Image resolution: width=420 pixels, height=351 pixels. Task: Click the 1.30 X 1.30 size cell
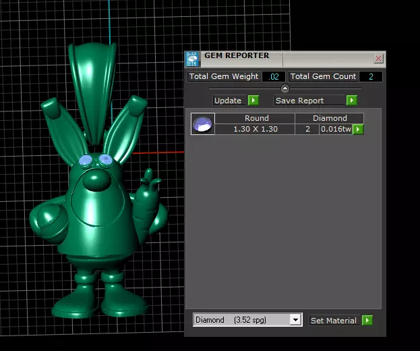[255, 129]
